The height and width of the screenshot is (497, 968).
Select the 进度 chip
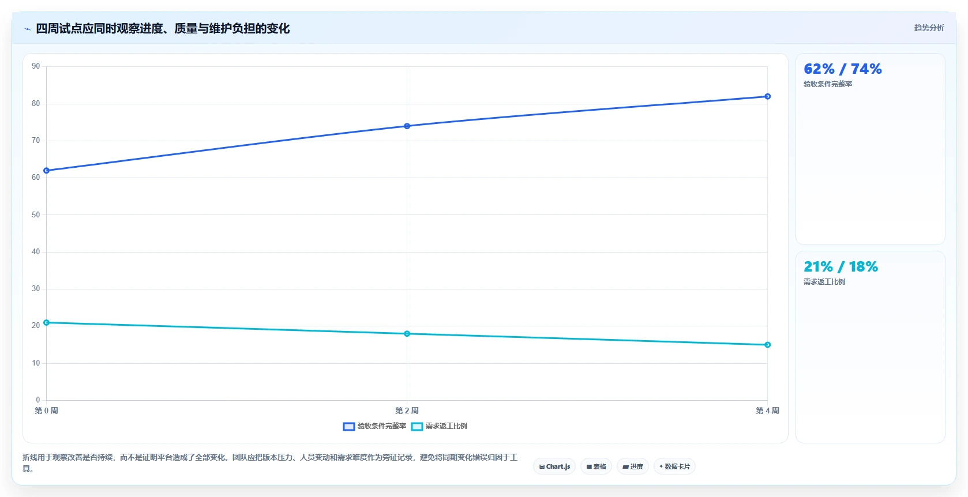[x=633, y=466]
